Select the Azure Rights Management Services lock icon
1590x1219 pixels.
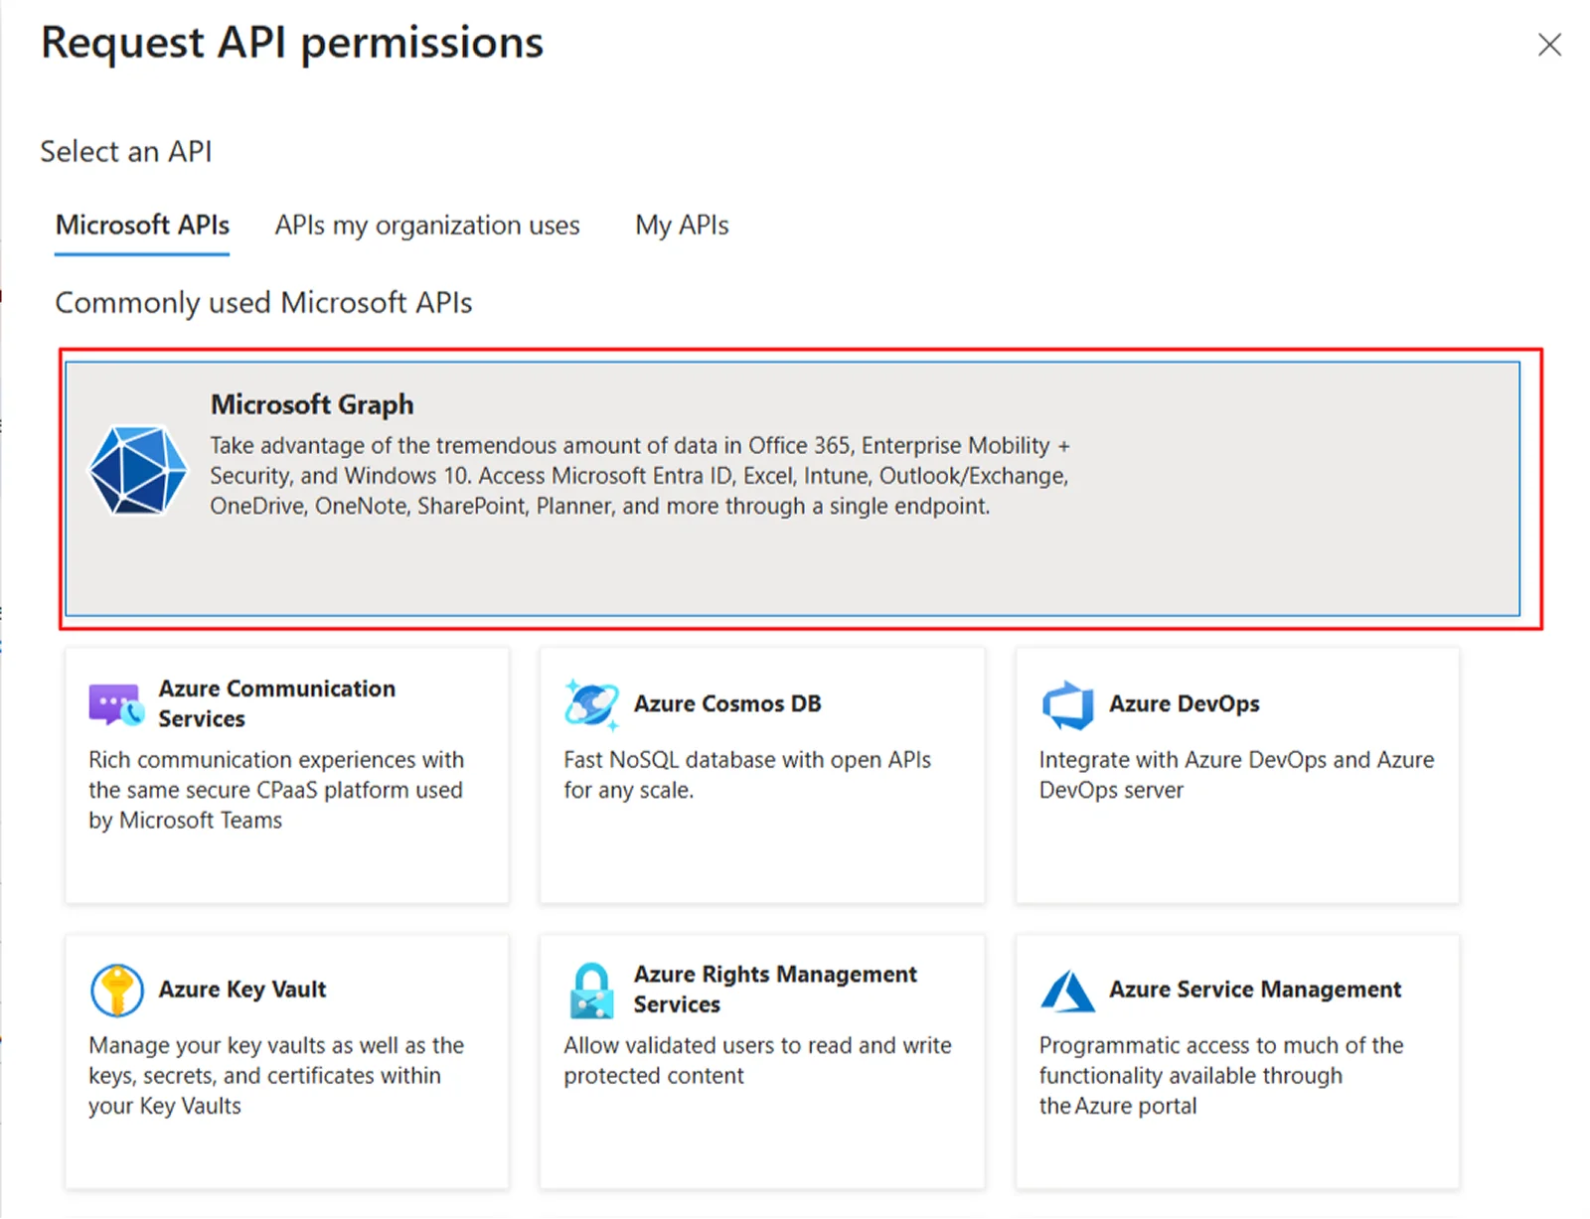[x=590, y=989]
